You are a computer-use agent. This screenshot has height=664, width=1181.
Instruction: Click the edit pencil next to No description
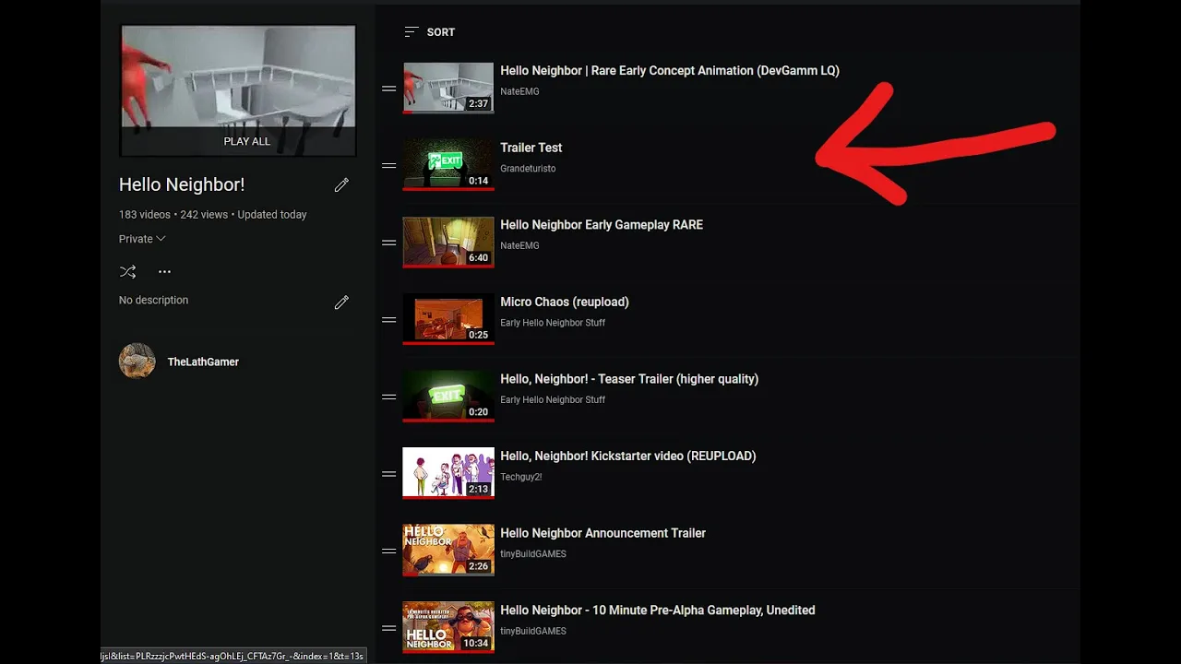(341, 302)
